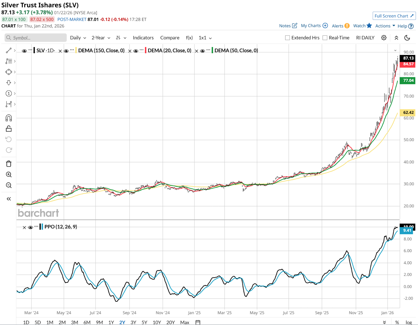Select the Fibonacci/levels list drawing tool
Screen dimensions: 418x325
[x=9, y=61]
